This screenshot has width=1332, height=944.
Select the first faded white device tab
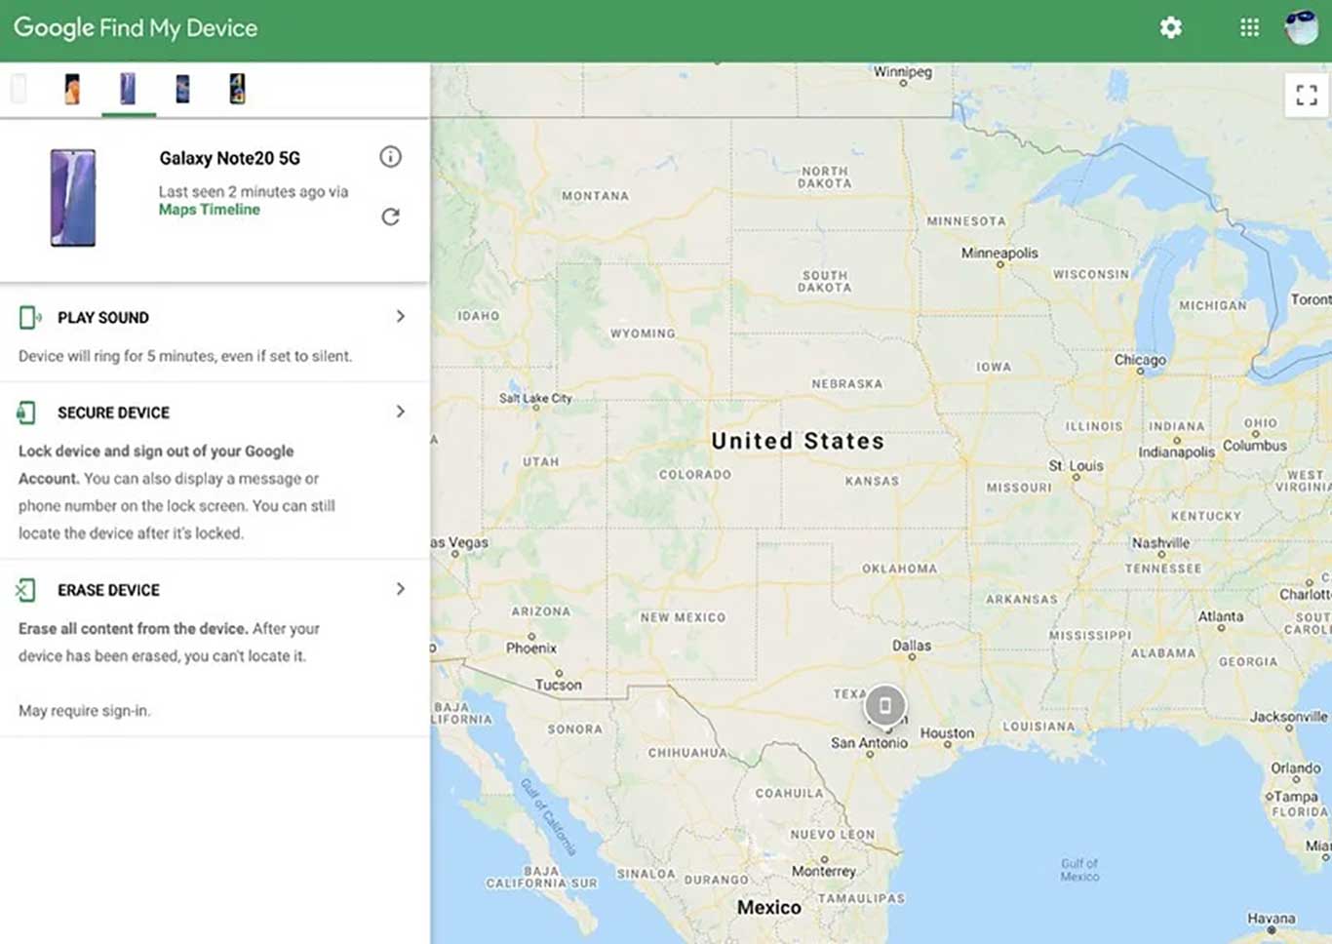(x=19, y=89)
